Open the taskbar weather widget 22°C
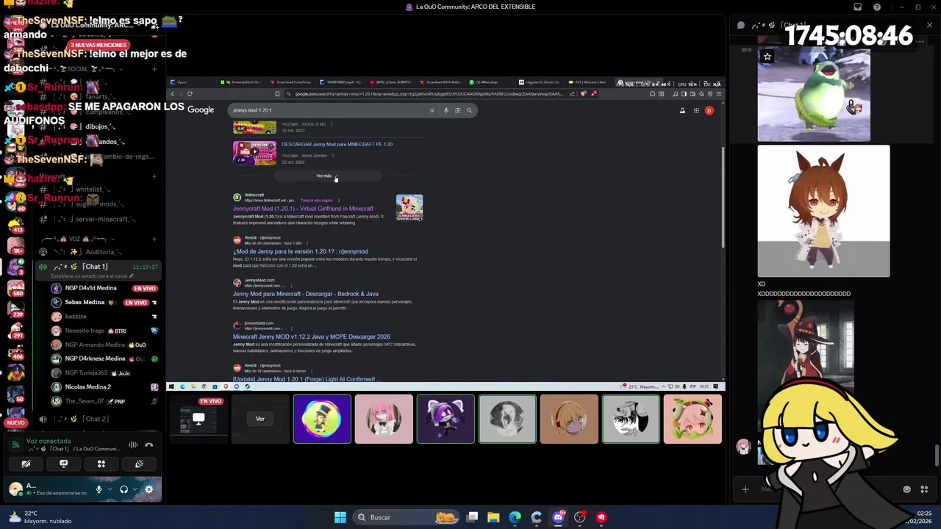This screenshot has width=941, height=529. 40,517
